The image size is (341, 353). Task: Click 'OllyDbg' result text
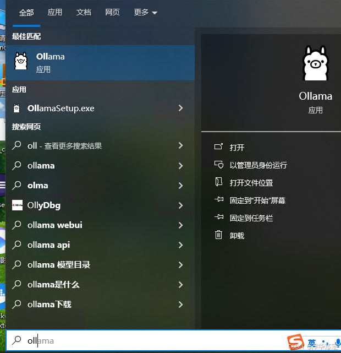44,205
